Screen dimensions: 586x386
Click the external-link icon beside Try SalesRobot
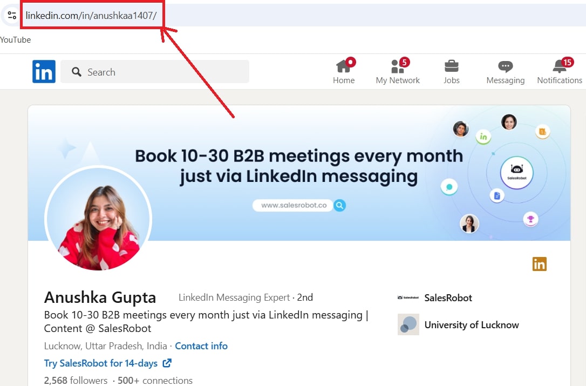pyautogui.click(x=167, y=363)
